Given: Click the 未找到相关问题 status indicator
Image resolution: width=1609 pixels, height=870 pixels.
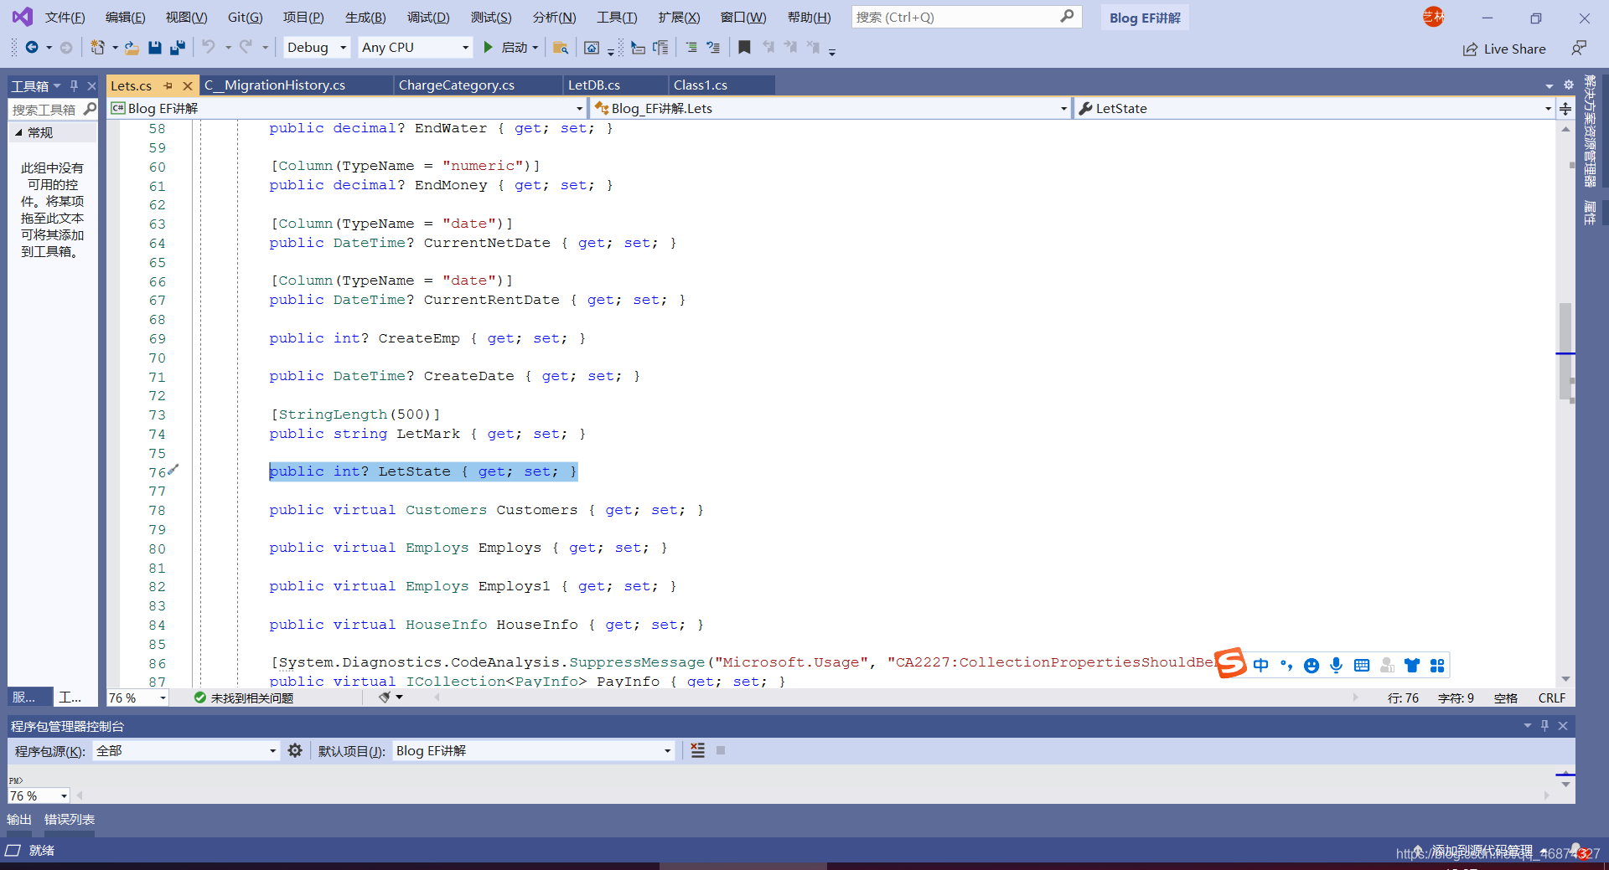Looking at the screenshot, I should tap(244, 698).
